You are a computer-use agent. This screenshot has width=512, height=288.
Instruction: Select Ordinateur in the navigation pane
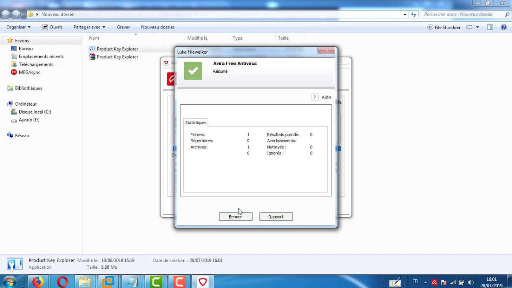[26, 104]
